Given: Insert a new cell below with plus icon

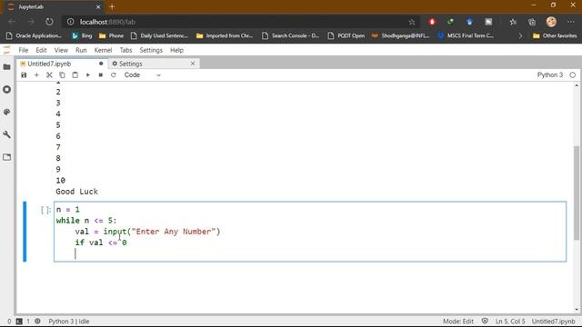Looking at the screenshot, I should 36,74.
